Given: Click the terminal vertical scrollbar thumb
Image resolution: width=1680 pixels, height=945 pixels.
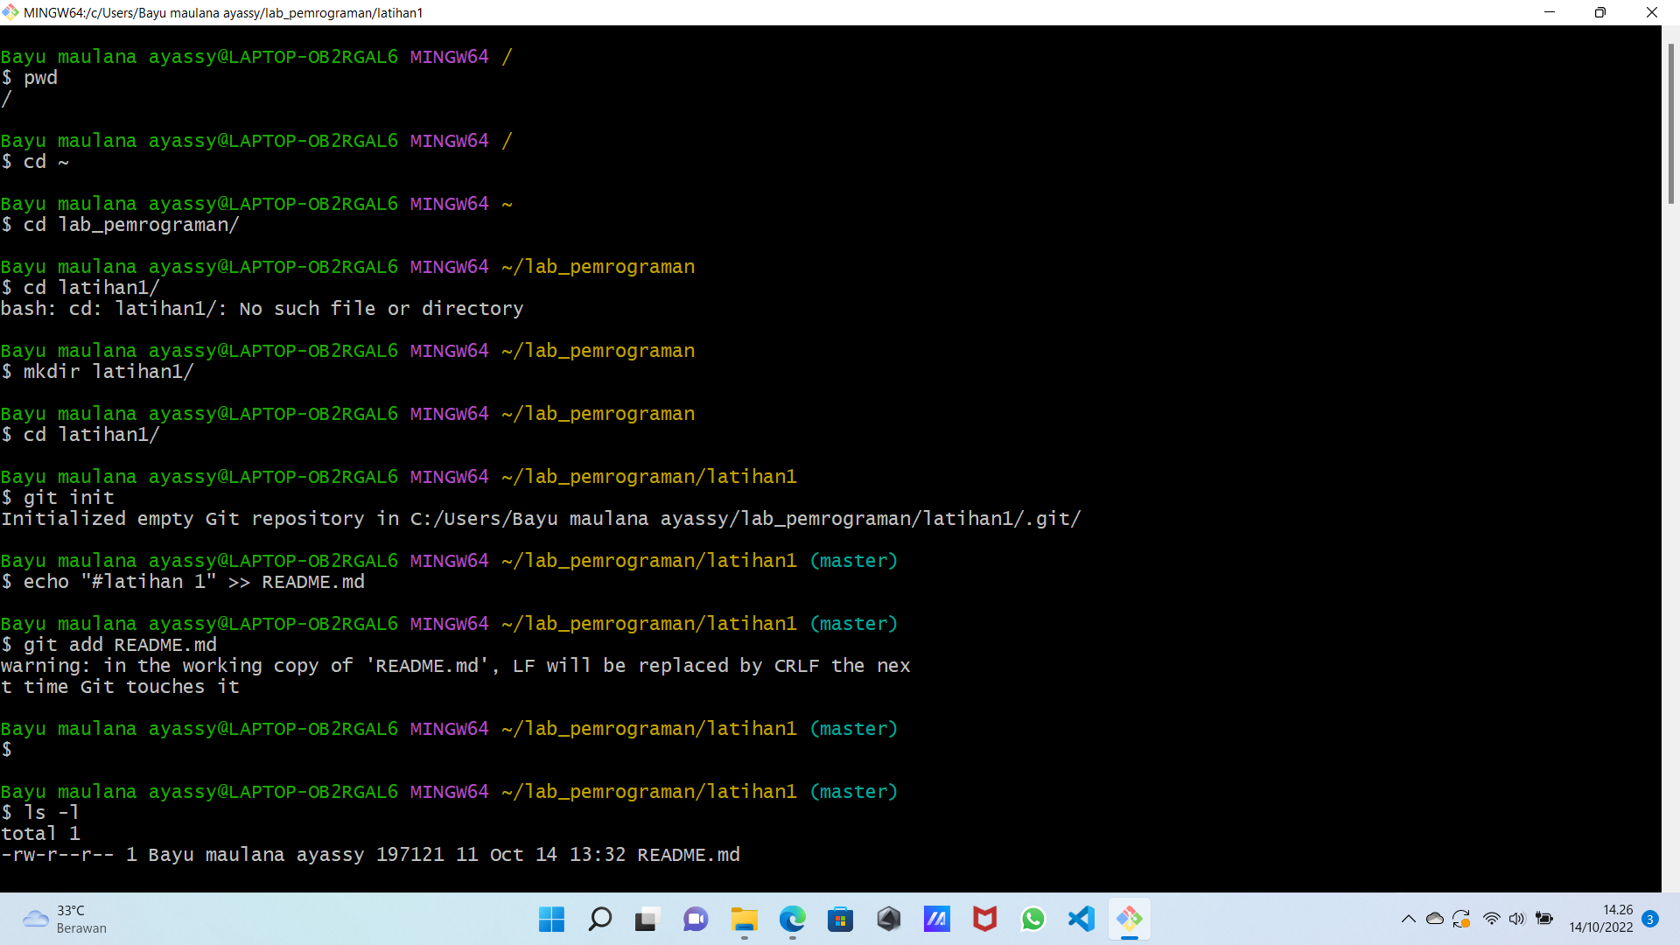Looking at the screenshot, I should click(1670, 122).
